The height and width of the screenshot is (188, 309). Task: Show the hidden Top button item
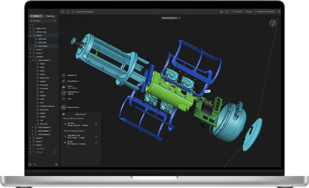click(55, 149)
